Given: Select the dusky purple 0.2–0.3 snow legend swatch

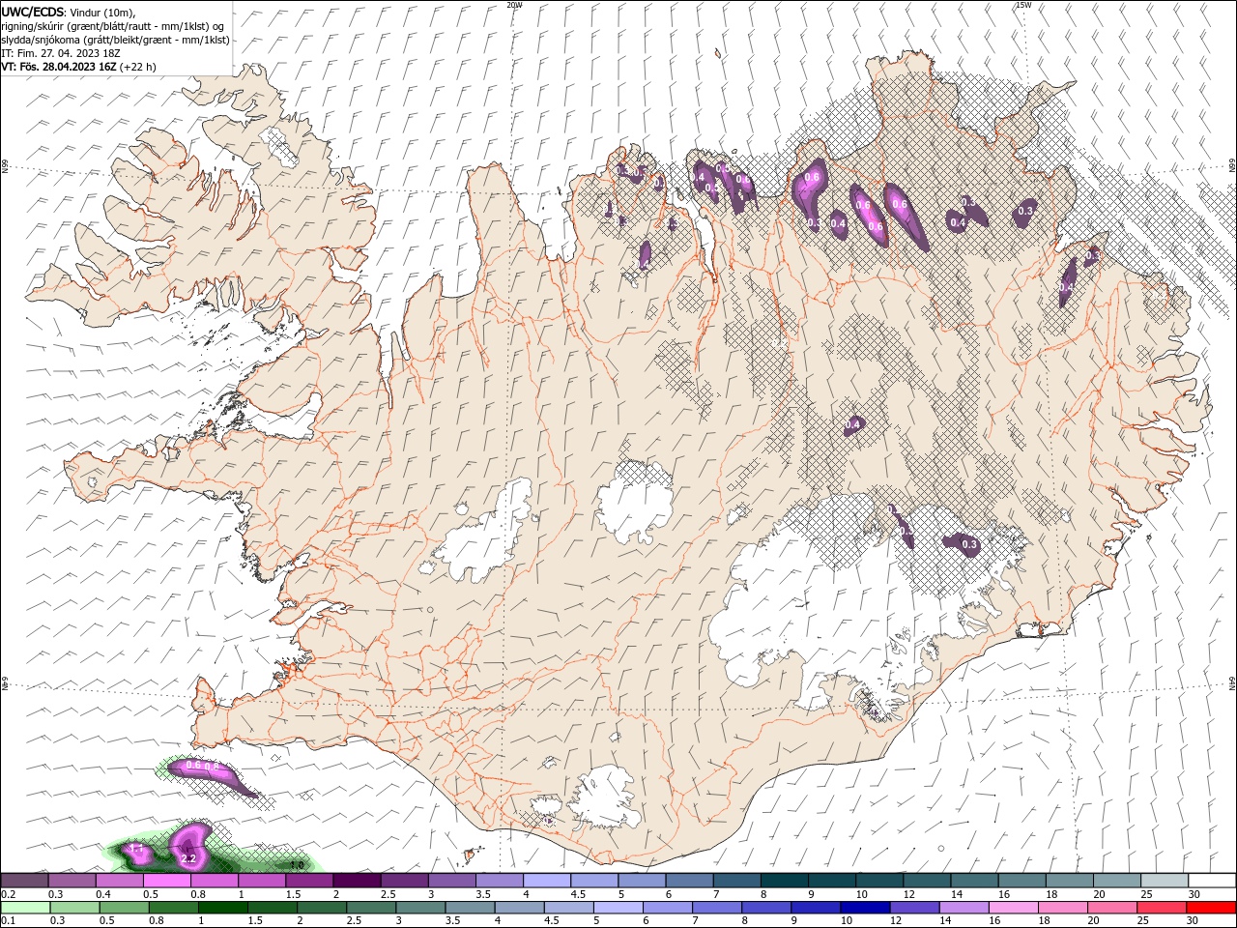Looking at the screenshot, I should click(25, 881).
